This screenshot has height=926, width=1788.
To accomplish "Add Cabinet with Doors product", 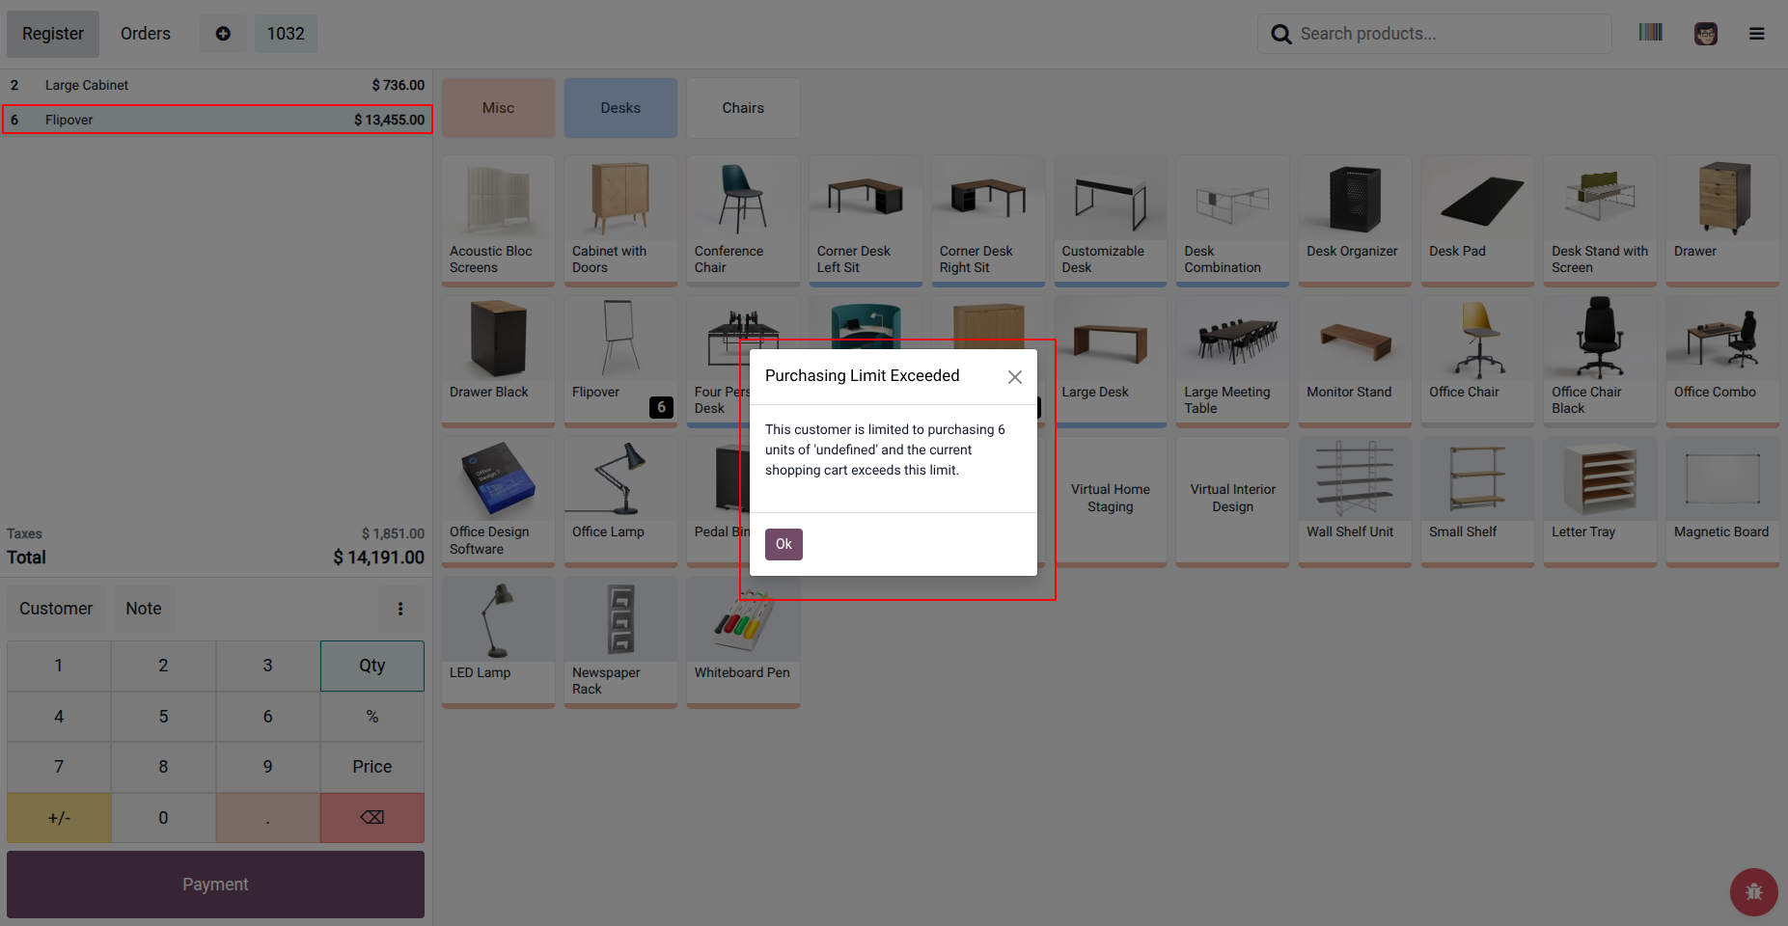I will tap(620, 221).
